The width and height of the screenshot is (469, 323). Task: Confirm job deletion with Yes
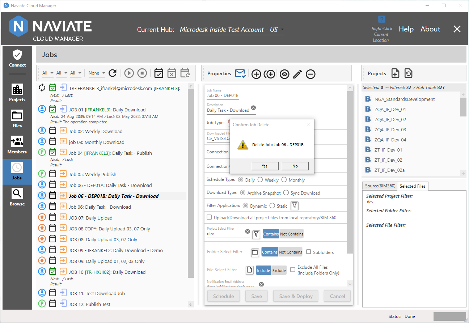click(265, 166)
